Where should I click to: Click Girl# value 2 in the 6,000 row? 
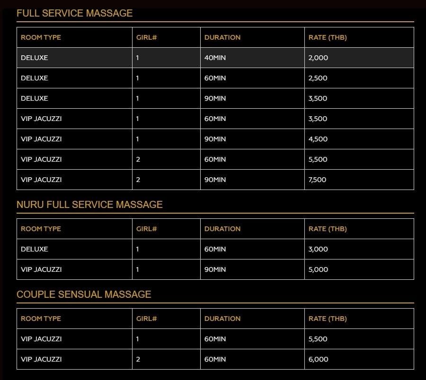point(138,359)
